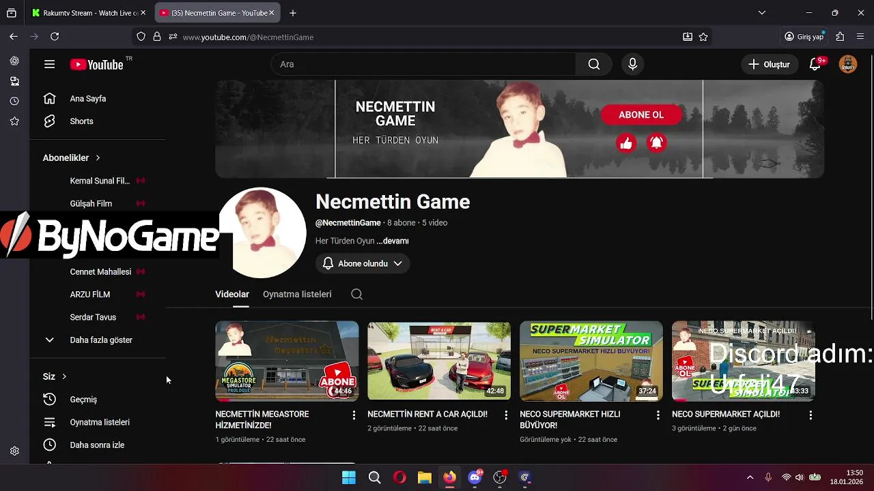This screenshot has height=491, width=874.
Task: Open Daha sonra izle in sidebar
Action: 97,445
